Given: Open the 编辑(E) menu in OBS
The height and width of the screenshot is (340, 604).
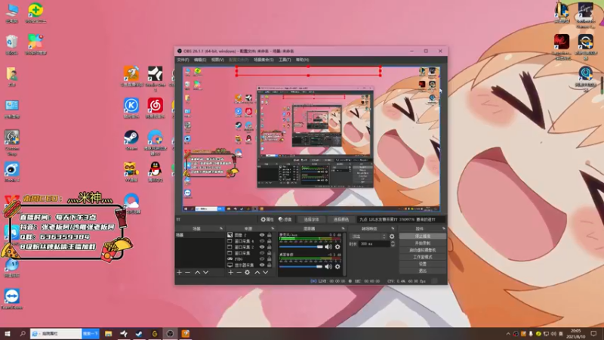Looking at the screenshot, I should point(200,60).
